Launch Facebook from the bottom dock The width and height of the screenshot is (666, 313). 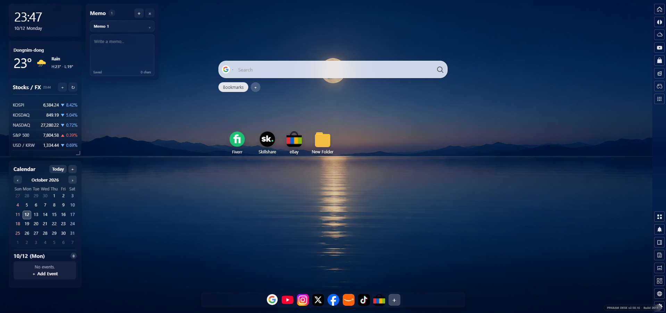click(x=333, y=300)
